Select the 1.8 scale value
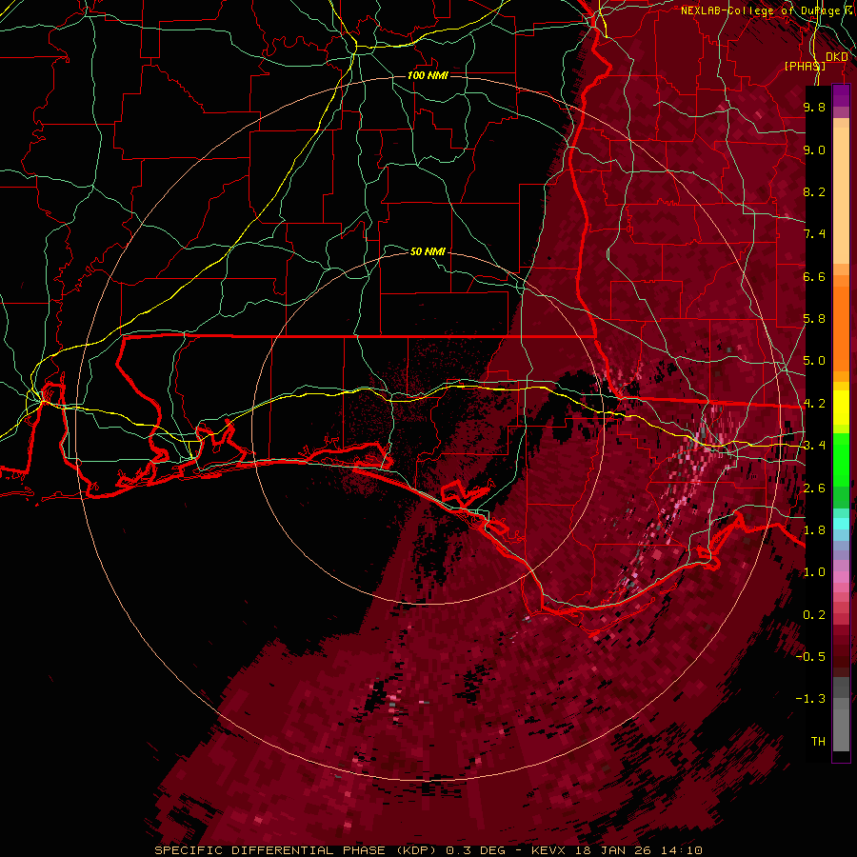 814,530
